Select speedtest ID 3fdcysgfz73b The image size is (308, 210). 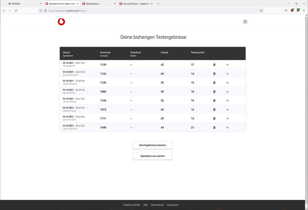click(69, 66)
